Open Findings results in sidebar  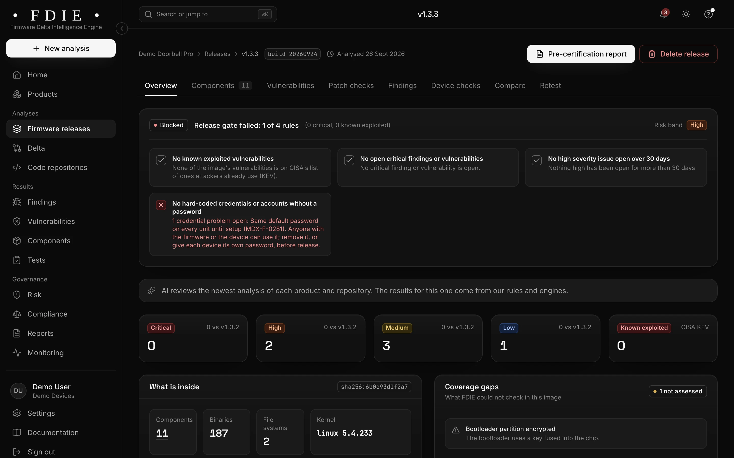[x=61, y=202]
